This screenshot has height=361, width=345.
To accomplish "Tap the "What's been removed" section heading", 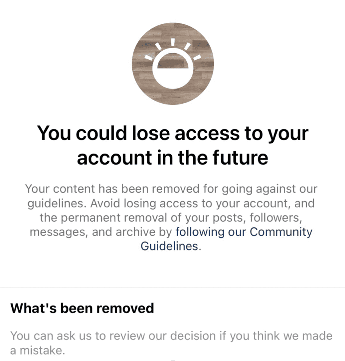I will (x=82, y=308).
